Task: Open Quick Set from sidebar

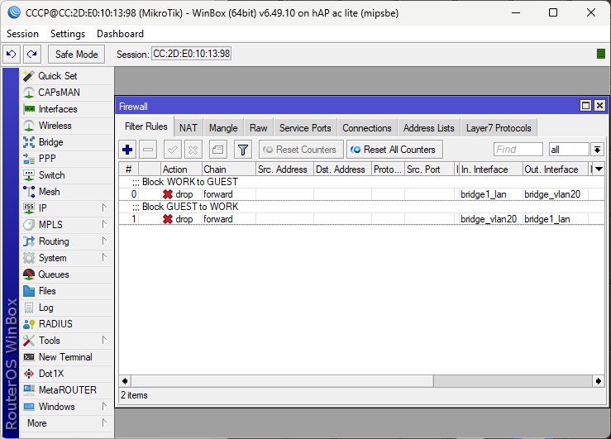Action: (67, 76)
